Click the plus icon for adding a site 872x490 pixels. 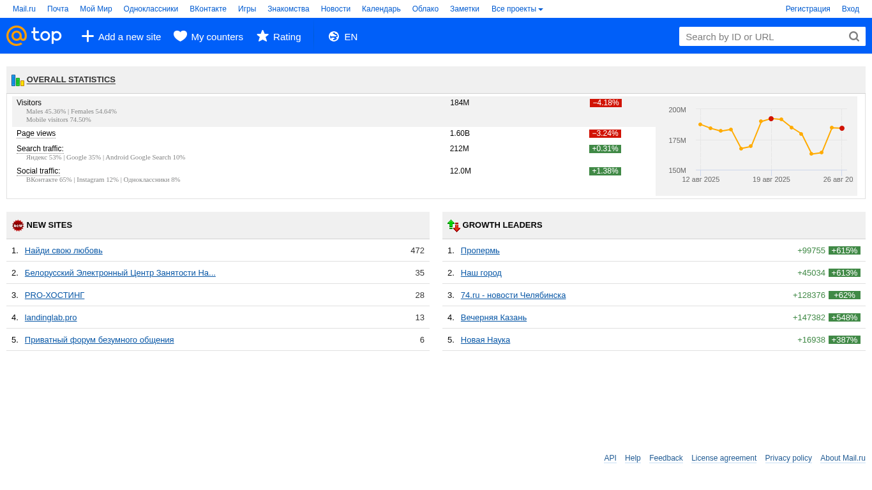click(x=88, y=36)
